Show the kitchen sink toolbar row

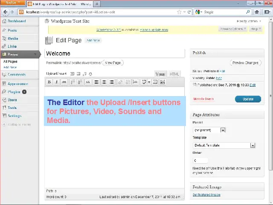163,82
